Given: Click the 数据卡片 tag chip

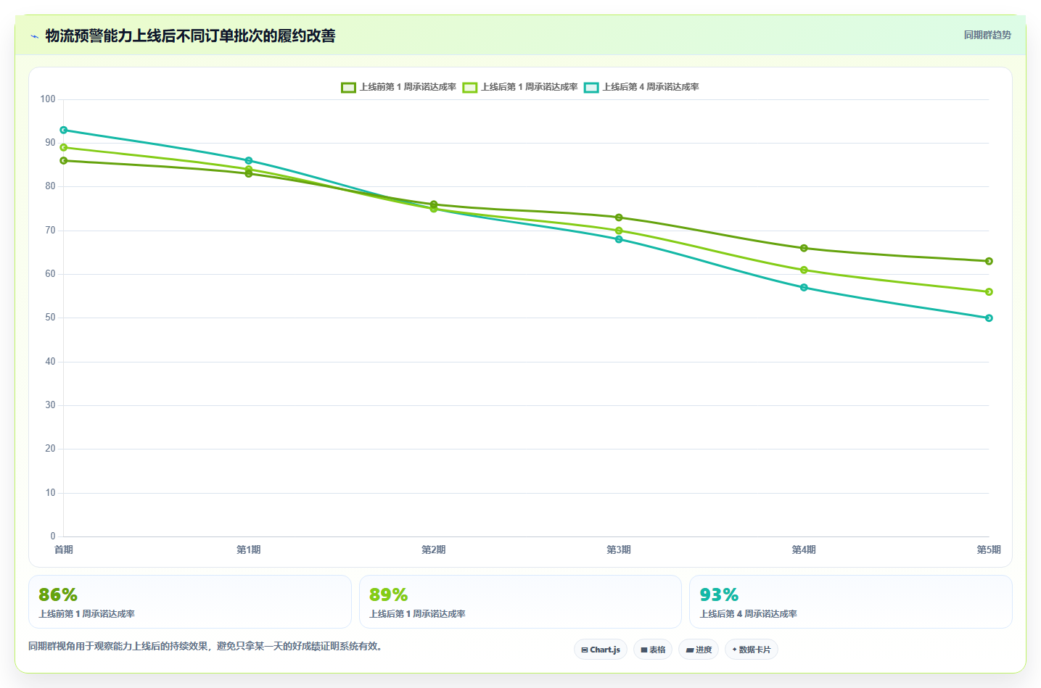Looking at the screenshot, I should pyautogui.click(x=752, y=650).
